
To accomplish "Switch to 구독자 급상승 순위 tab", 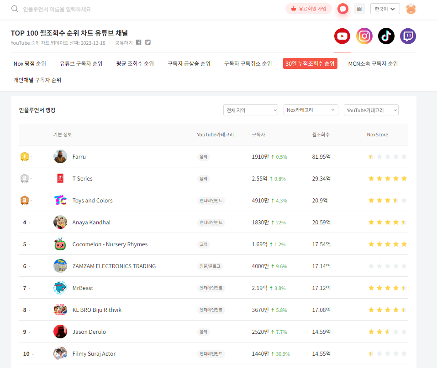I will (x=189, y=63).
